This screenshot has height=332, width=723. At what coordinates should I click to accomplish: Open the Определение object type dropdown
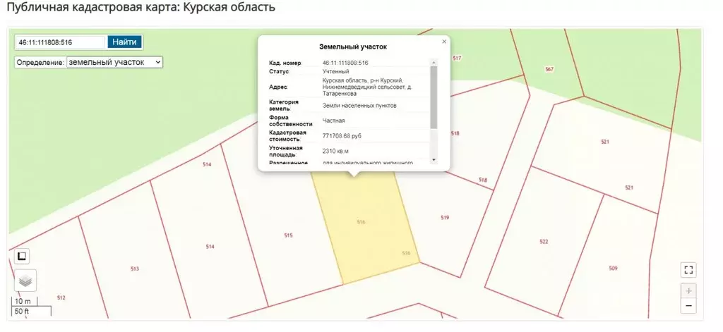[x=114, y=62]
